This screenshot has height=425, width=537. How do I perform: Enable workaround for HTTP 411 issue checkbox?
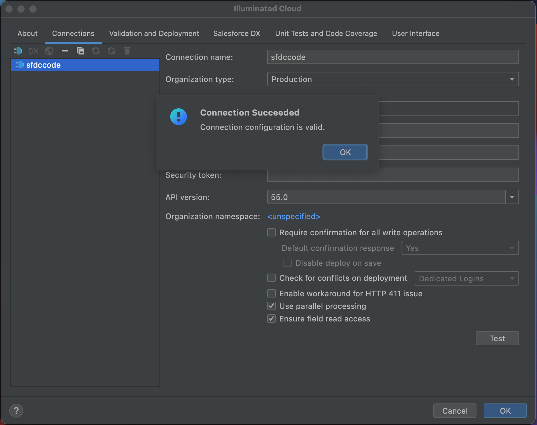[271, 293]
